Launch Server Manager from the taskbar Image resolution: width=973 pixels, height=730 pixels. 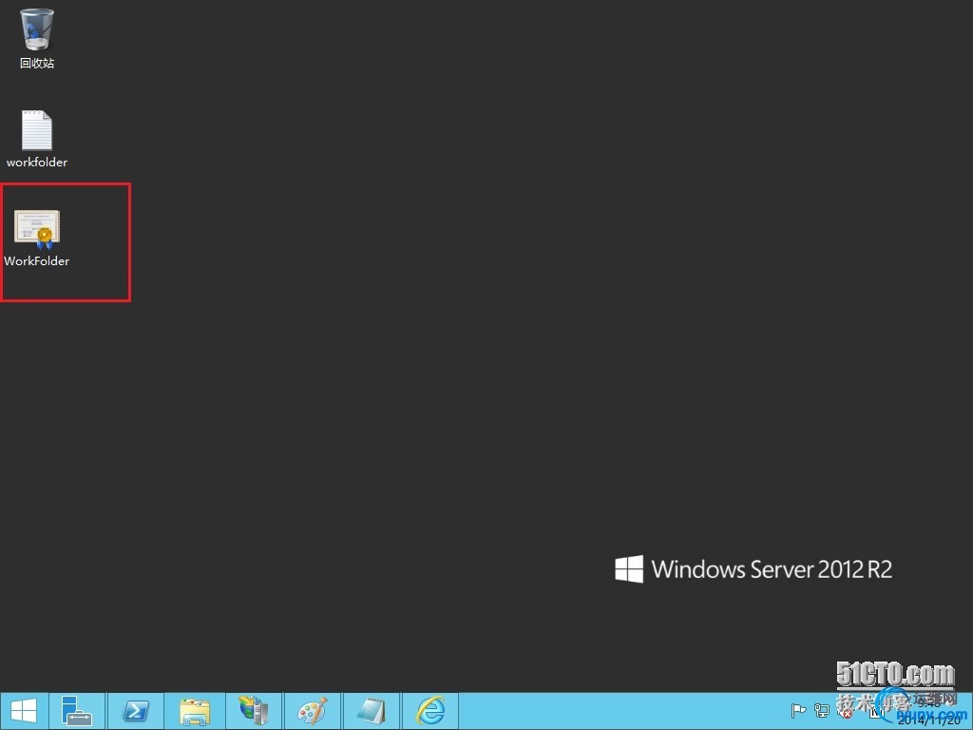pos(76,711)
